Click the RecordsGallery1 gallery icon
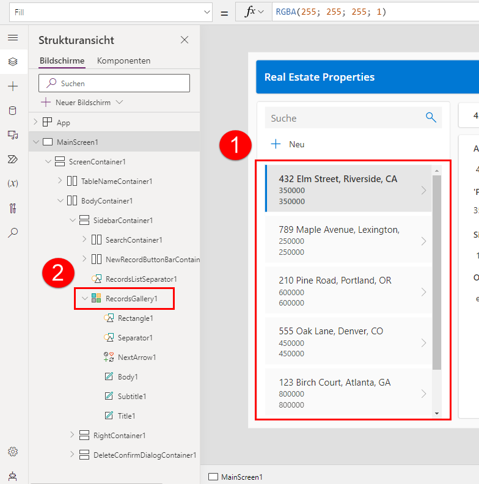The image size is (479, 484). coord(97,298)
